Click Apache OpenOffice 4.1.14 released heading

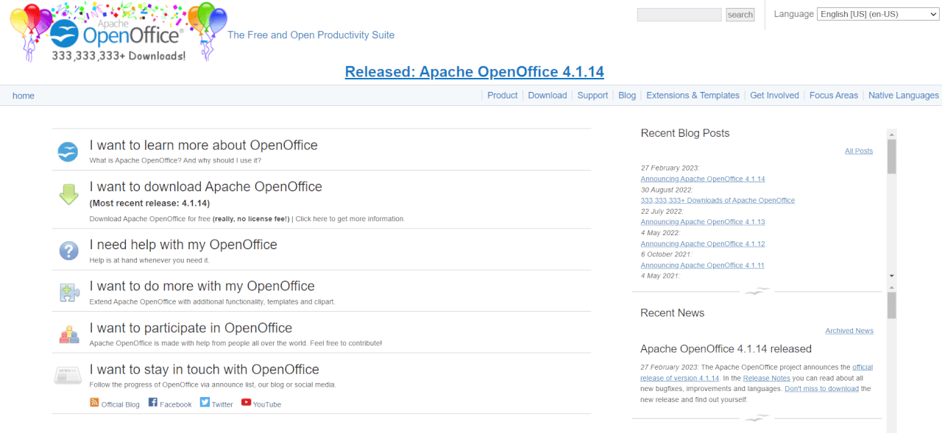click(x=726, y=348)
